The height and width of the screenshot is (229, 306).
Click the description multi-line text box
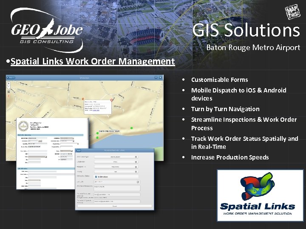[x=117, y=188]
